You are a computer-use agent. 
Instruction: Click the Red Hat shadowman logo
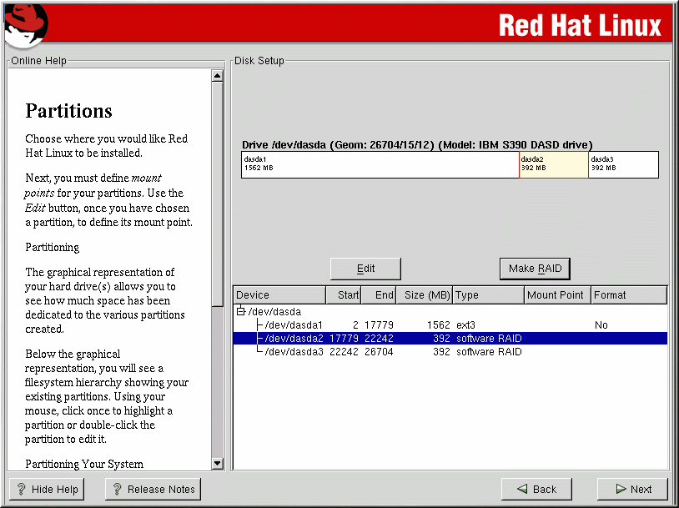(x=25, y=23)
